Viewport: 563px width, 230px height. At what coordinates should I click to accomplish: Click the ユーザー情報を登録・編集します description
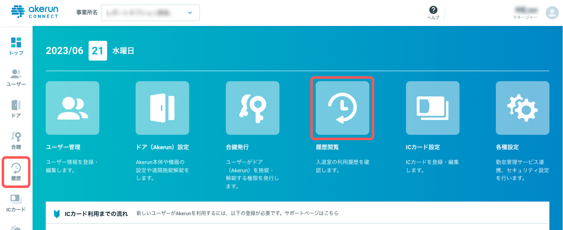coord(72,166)
